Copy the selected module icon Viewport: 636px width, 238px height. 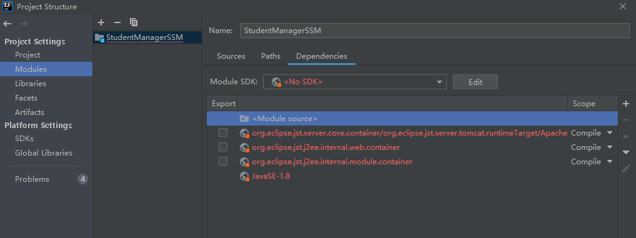coord(134,22)
